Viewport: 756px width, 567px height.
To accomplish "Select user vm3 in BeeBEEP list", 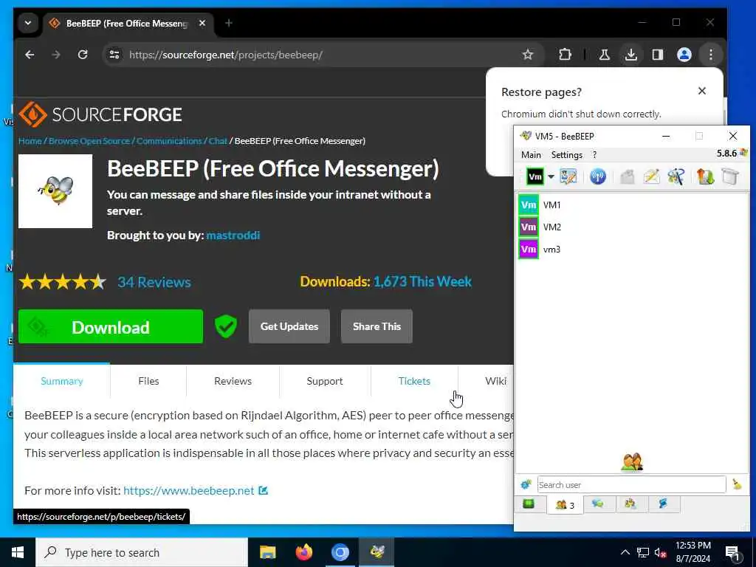I will point(632,250).
